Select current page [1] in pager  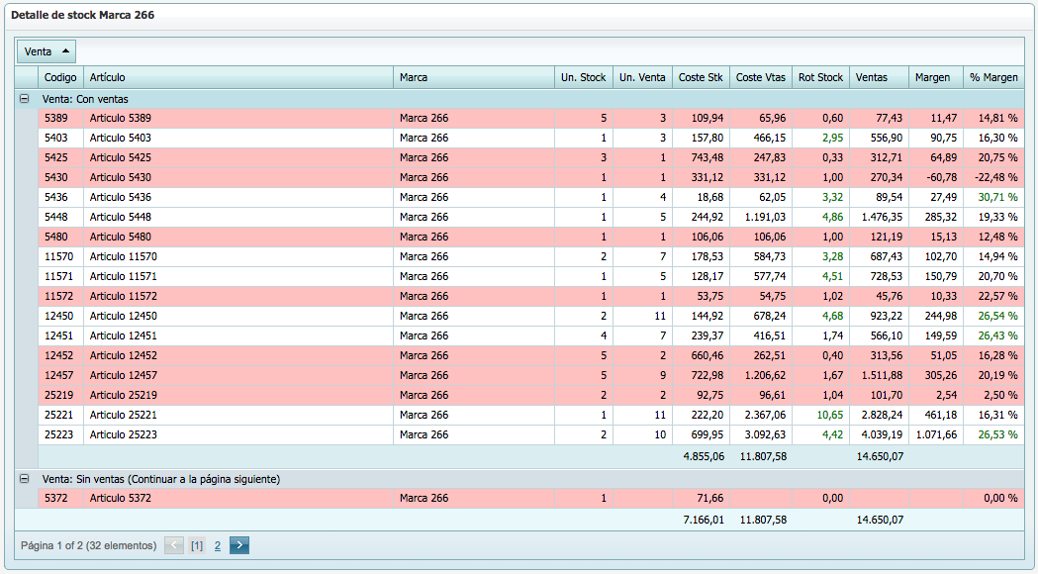[197, 545]
